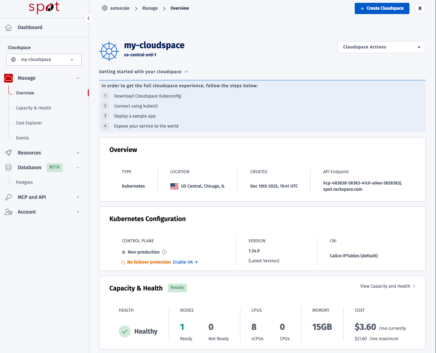Open the Cloudspace Actions dropdown
Viewport: 436px width, 353px height.
coord(382,47)
